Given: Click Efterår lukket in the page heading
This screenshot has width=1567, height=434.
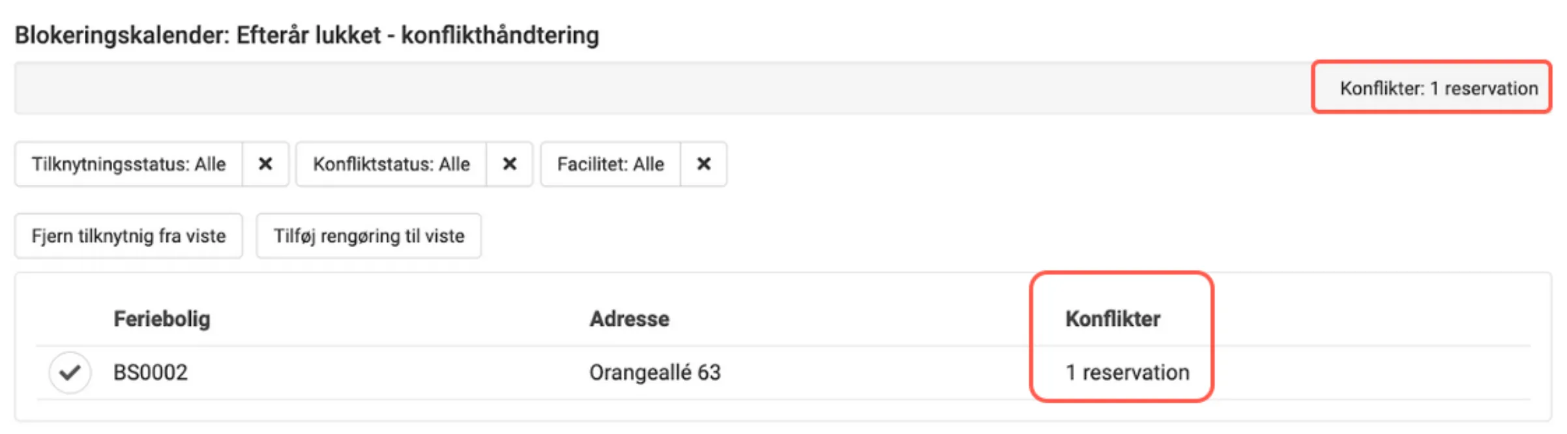Looking at the screenshot, I should click(x=308, y=35).
